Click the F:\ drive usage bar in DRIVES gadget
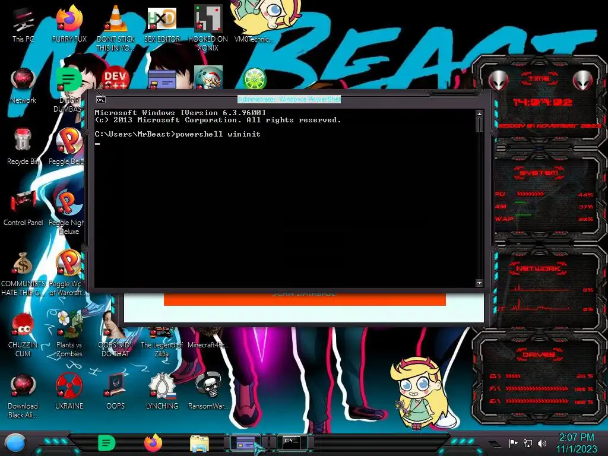The width and height of the screenshot is (608, 456). click(x=537, y=388)
